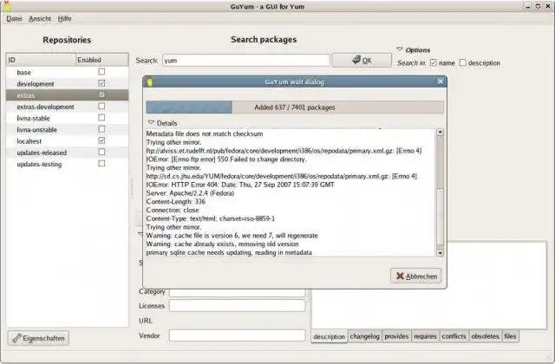The height and width of the screenshot is (364, 555).
Task: Switch to the conflicts tab
Action: (x=454, y=336)
